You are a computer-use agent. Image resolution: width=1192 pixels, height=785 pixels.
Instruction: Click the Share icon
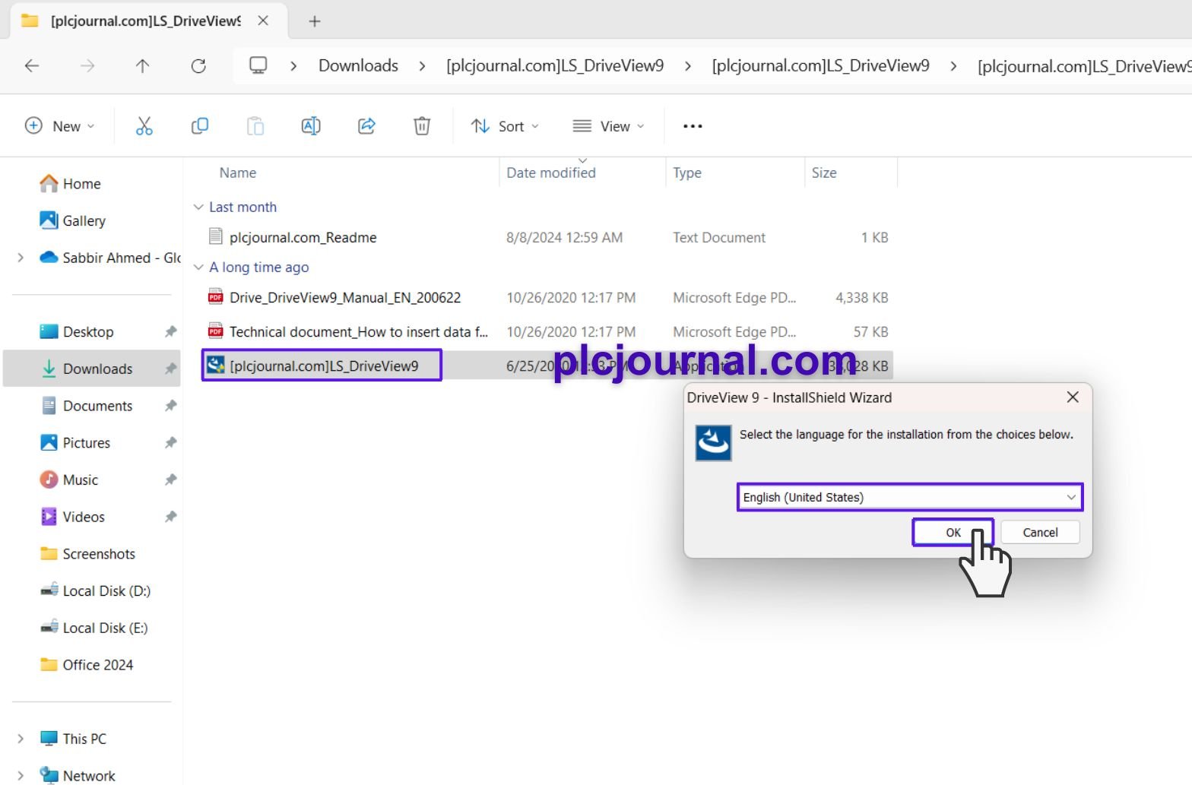(x=366, y=126)
